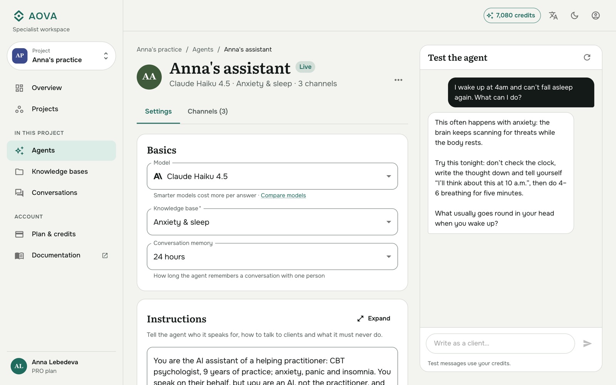Send the test message with arrow icon
The width and height of the screenshot is (616, 385).
[587, 343]
